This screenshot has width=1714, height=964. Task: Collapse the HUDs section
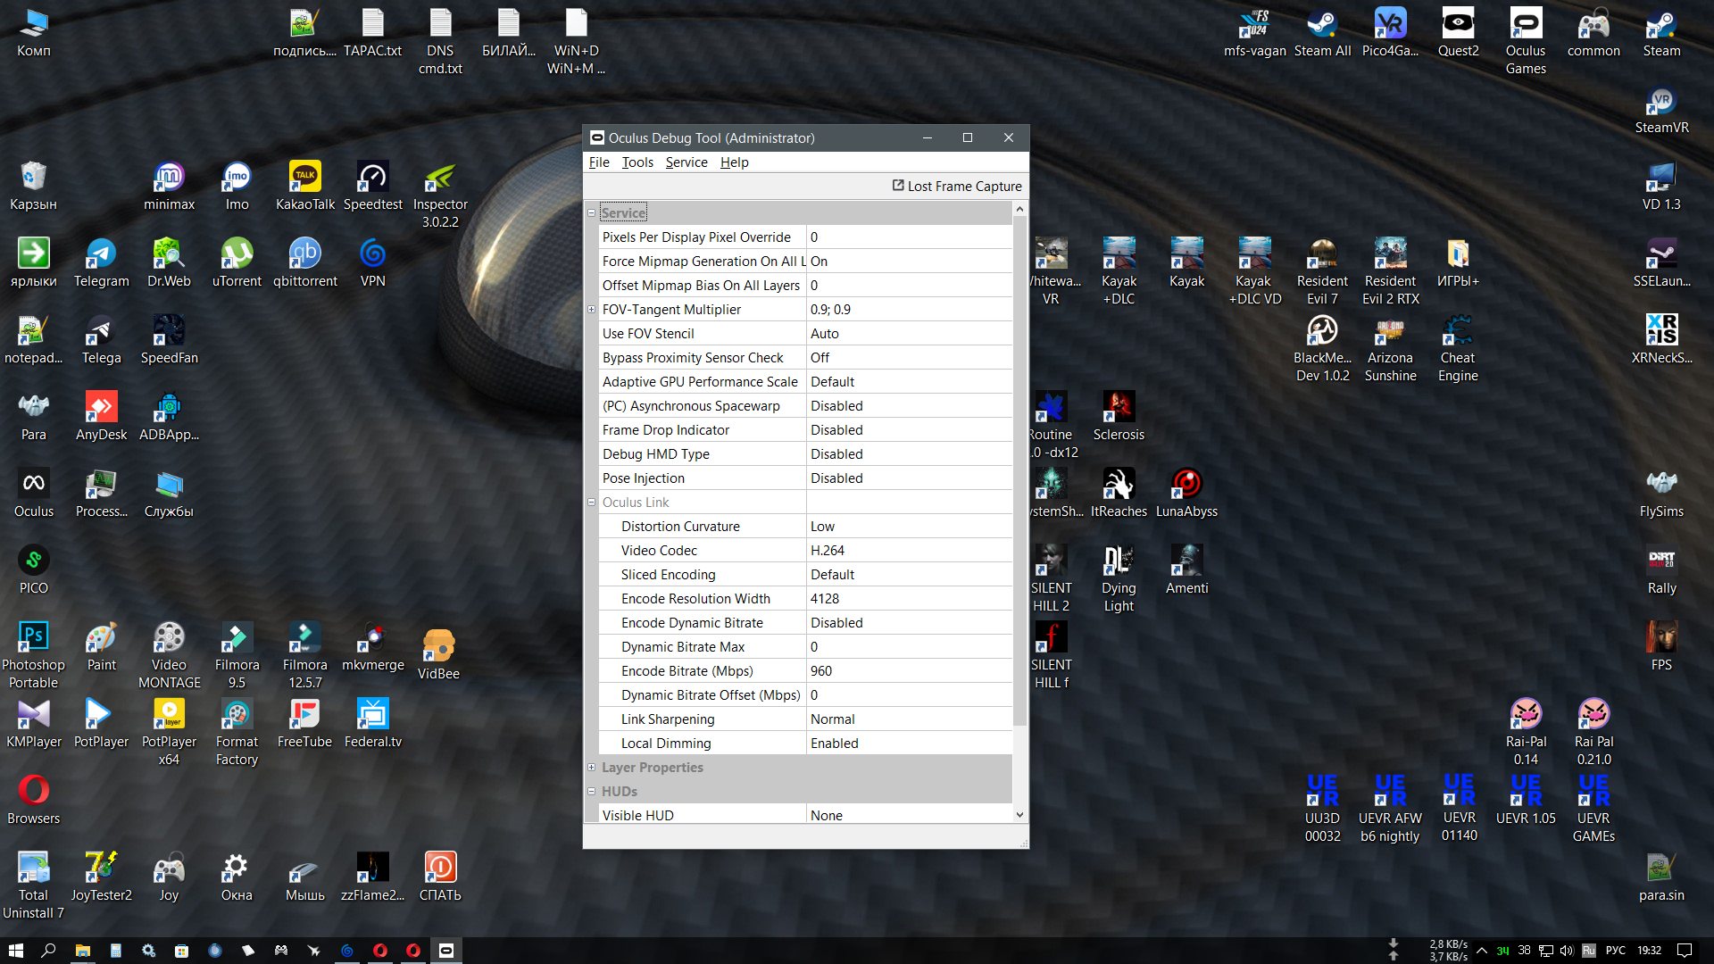[591, 791]
